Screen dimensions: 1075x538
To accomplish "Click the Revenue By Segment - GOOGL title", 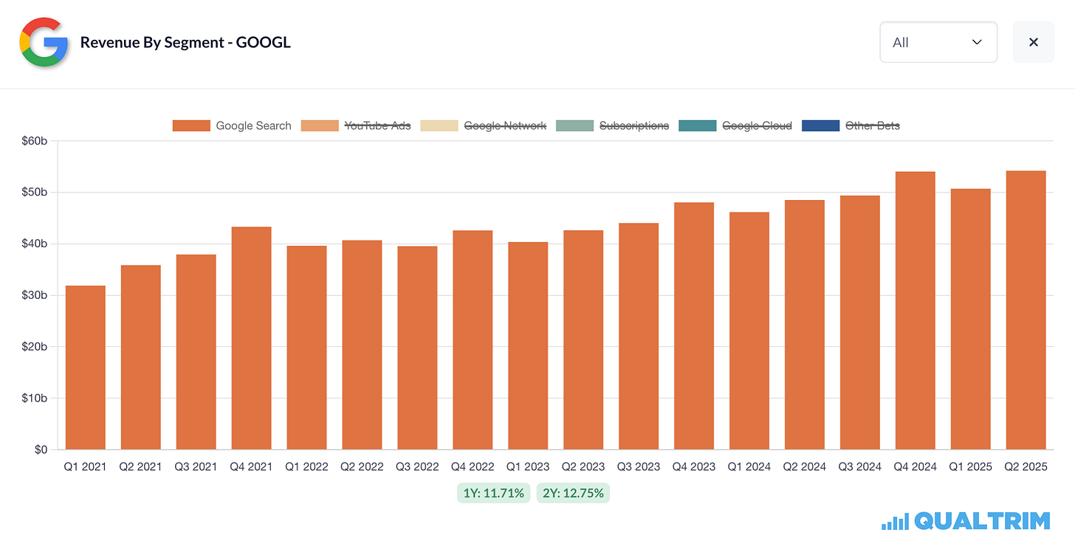I will [185, 42].
